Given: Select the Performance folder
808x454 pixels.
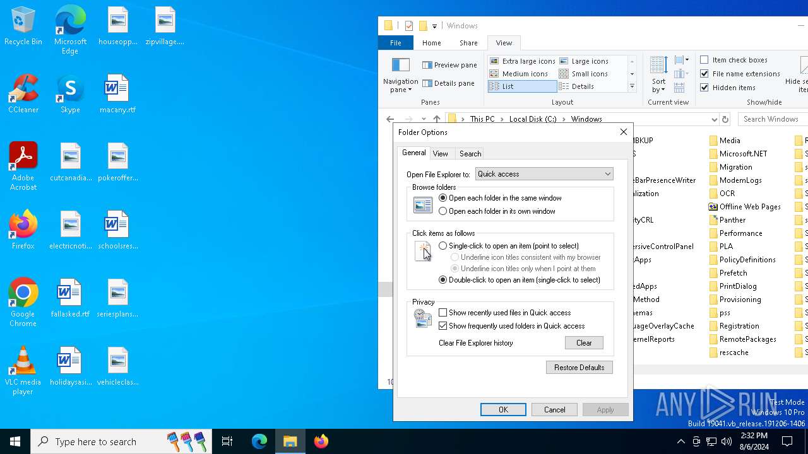Looking at the screenshot, I should coord(735,233).
